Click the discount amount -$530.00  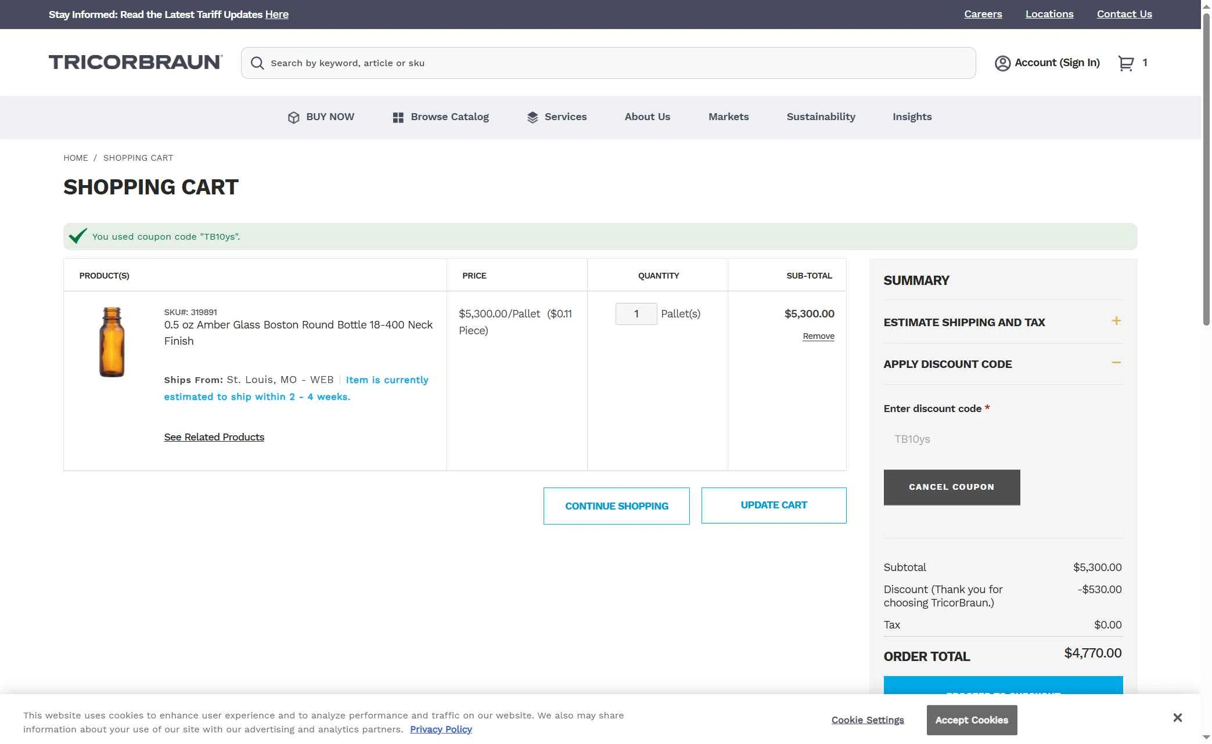1099,590
